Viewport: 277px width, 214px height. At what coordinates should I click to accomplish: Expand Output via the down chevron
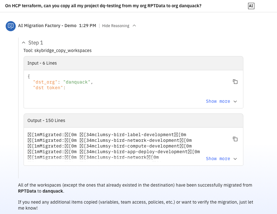[x=235, y=159]
